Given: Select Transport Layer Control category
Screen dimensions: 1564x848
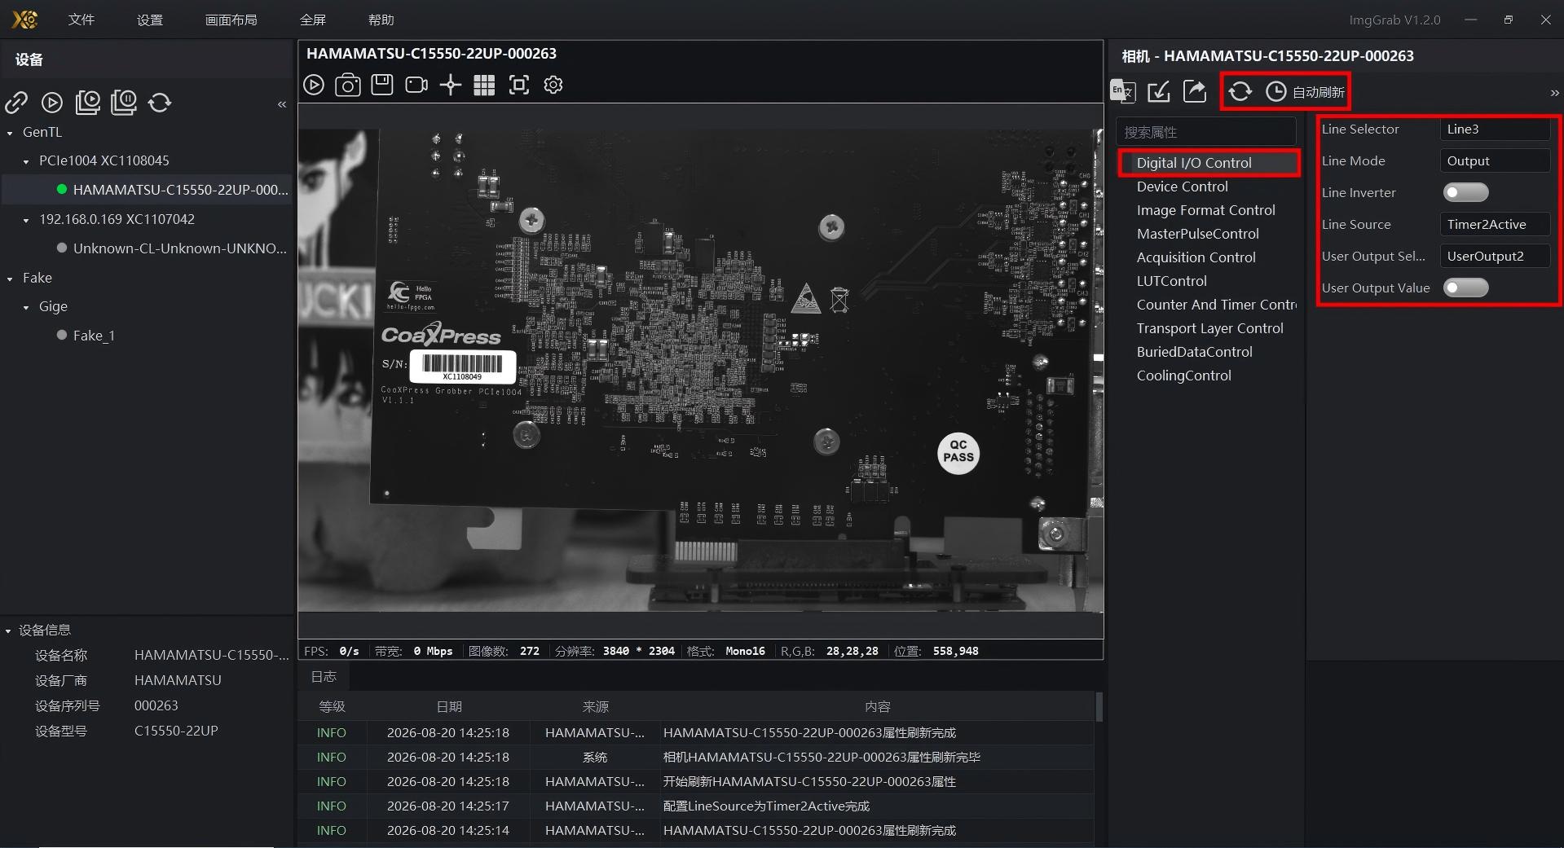Looking at the screenshot, I should [x=1209, y=328].
